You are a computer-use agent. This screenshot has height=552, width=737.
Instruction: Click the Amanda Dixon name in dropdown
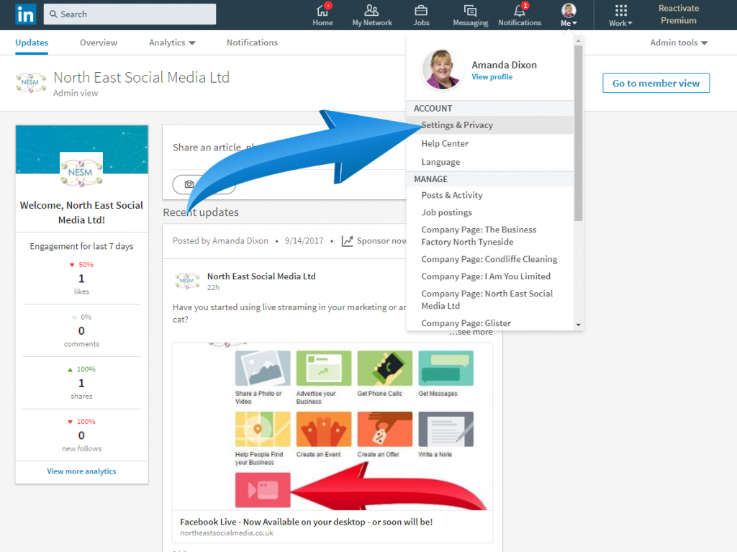[x=504, y=65]
